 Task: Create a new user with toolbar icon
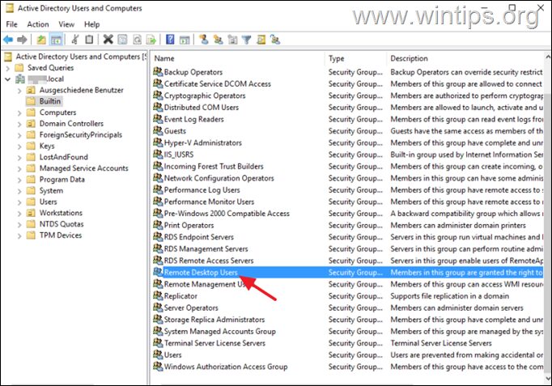pyautogui.click(x=203, y=40)
